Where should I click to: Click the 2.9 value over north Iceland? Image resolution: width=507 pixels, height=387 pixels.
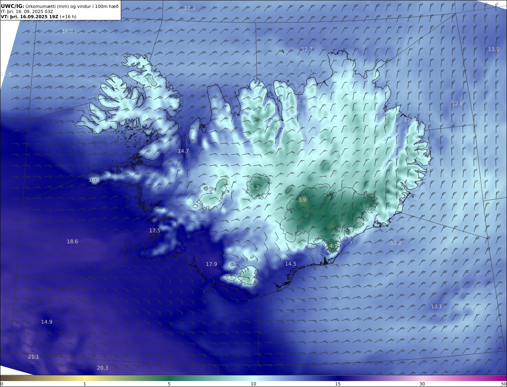[x=301, y=102]
